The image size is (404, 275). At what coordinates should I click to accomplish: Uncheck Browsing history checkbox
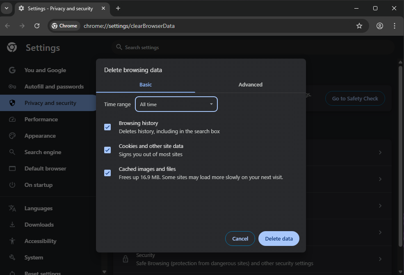(107, 127)
